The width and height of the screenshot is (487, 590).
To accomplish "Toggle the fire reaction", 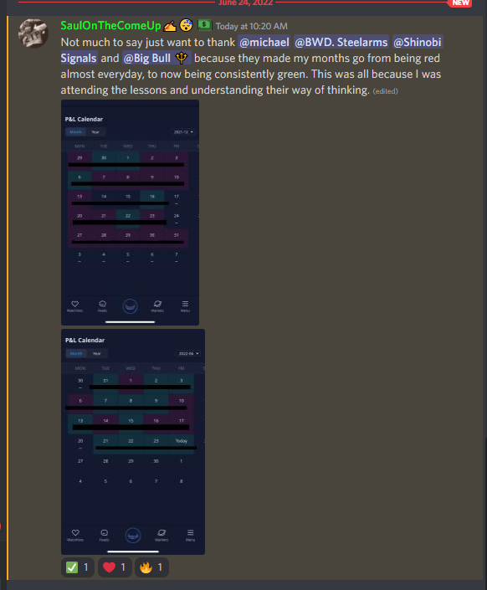I will click(151, 567).
